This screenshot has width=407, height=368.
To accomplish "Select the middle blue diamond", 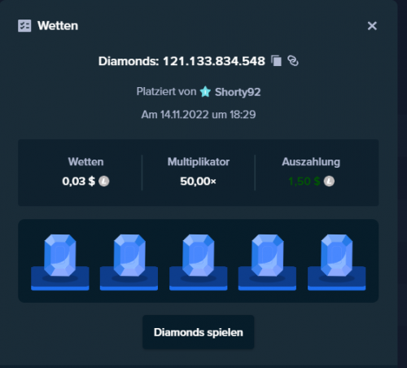I will (199, 256).
